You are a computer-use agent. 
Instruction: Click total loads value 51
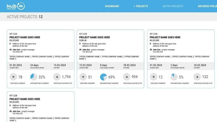click(90, 77)
